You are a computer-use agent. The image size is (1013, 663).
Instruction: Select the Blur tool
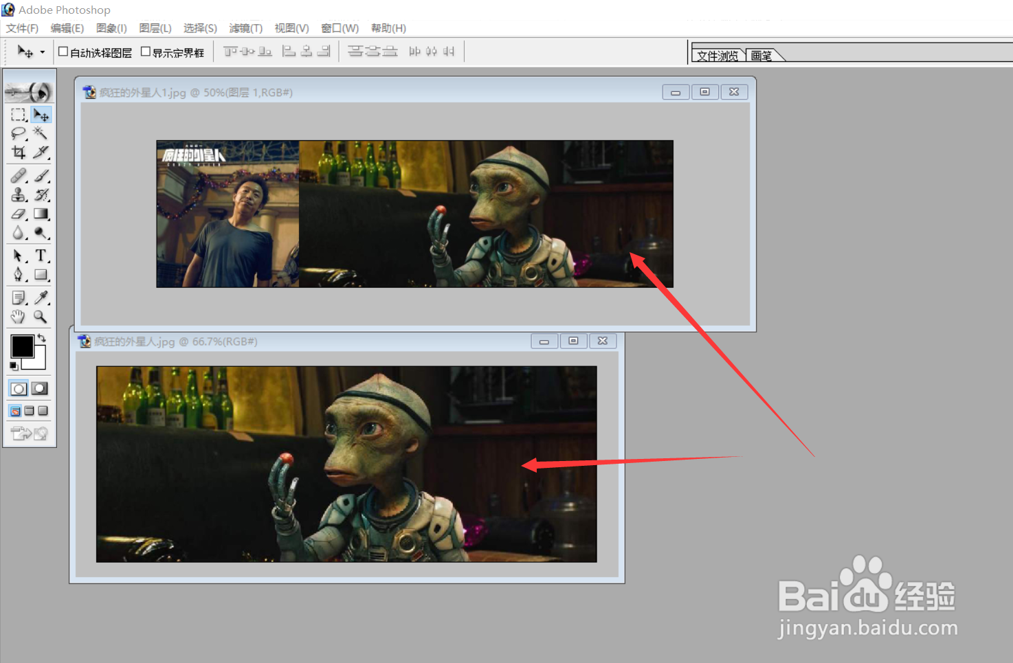[19, 233]
